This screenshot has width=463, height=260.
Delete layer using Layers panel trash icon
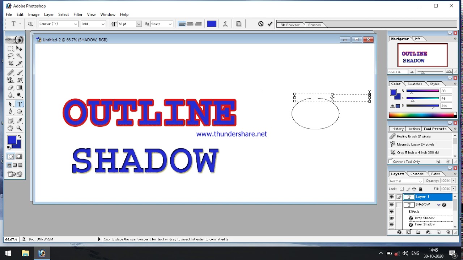[x=448, y=232]
